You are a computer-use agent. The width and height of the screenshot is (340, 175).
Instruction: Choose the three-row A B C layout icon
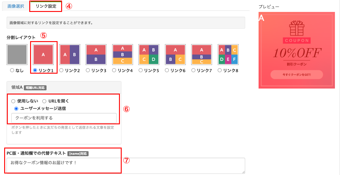122,55
